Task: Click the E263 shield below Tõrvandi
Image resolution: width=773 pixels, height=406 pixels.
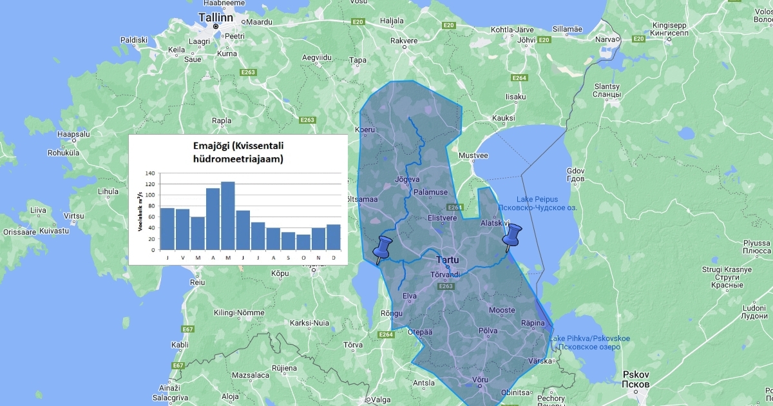Action: pyautogui.click(x=446, y=286)
